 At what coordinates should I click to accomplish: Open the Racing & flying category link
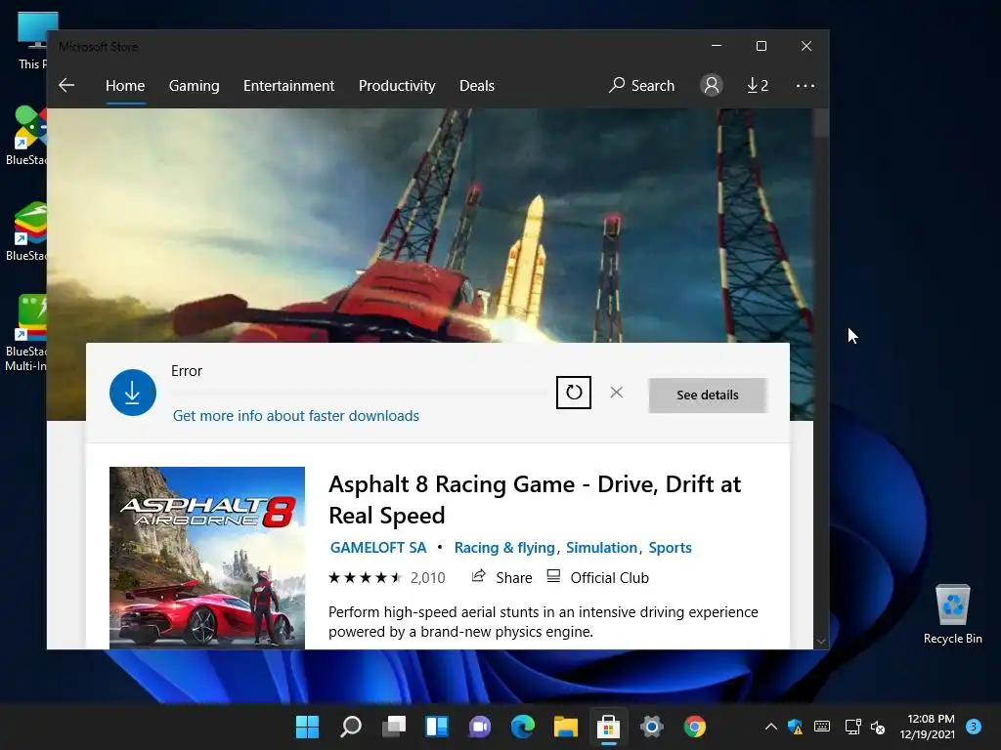point(504,547)
